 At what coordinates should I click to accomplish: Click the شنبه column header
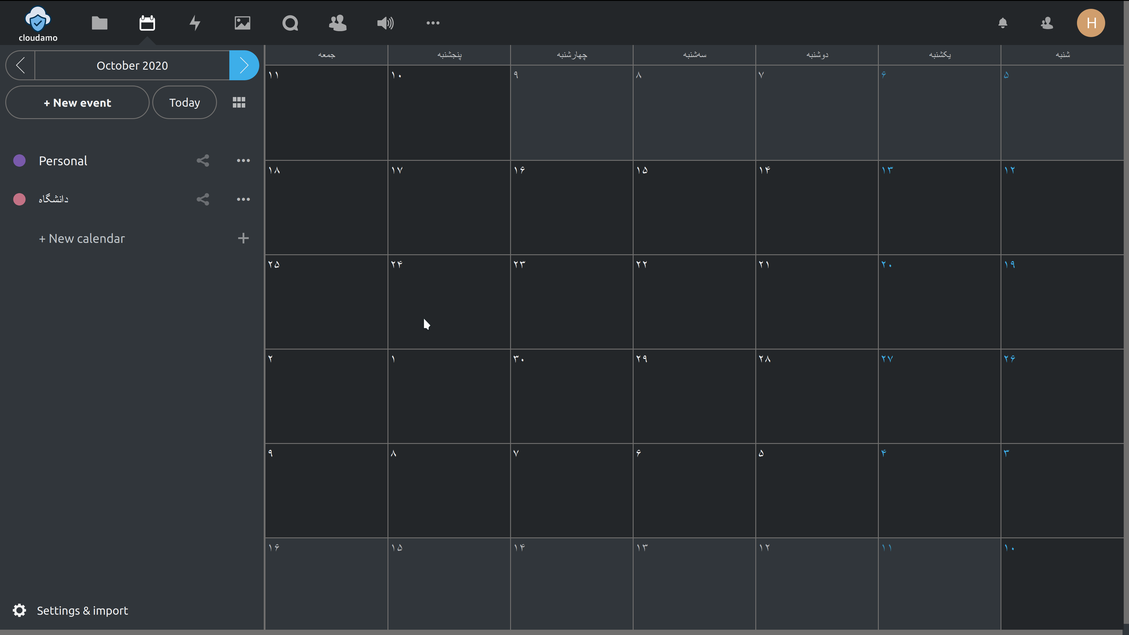1062,55
